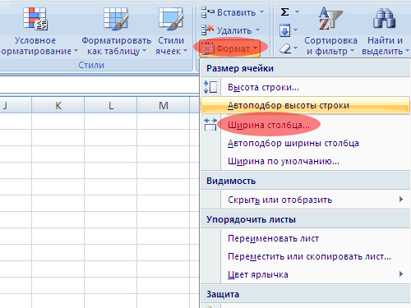Image resolution: width=411 pixels, height=308 pixels.
Task: Choose Автоподбор высоты строки menu item
Action: tap(305, 105)
